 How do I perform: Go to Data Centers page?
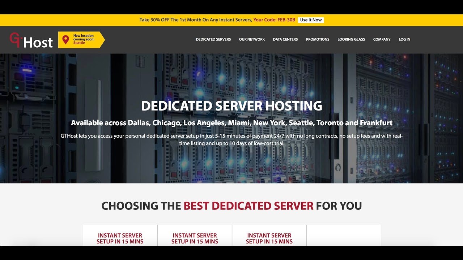[x=285, y=39]
